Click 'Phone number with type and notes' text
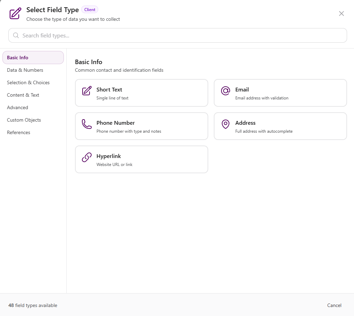Viewport: 354px width, 316px height. coord(129,131)
